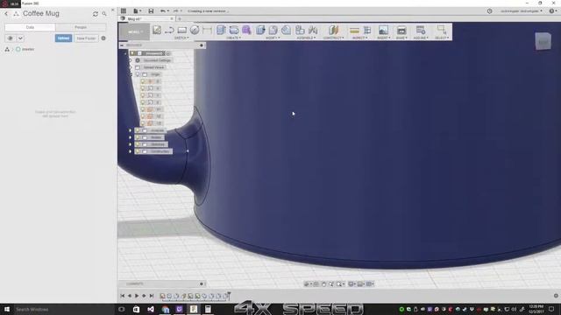The height and width of the screenshot is (315, 561).
Task: Activate the Extrude tool
Action: click(221, 30)
